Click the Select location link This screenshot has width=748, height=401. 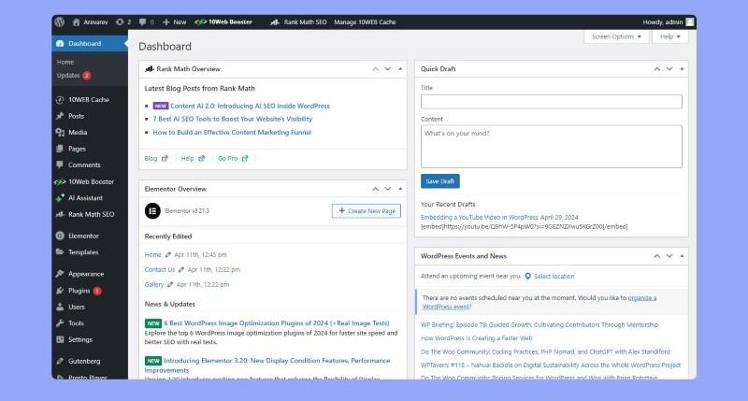554,276
